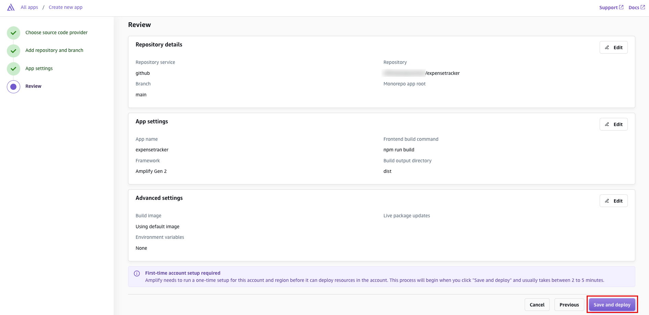Edit Repository details
The image size is (649, 315).
click(x=613, y=47)
